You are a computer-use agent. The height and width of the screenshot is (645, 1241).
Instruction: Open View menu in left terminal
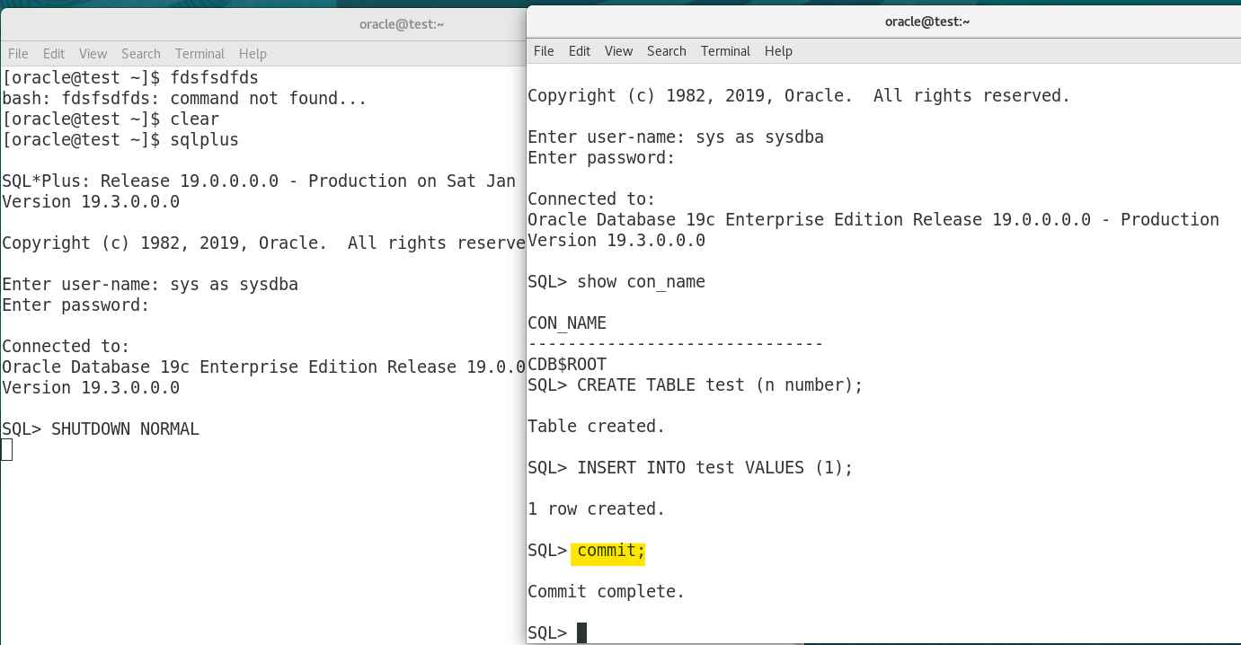93,54
